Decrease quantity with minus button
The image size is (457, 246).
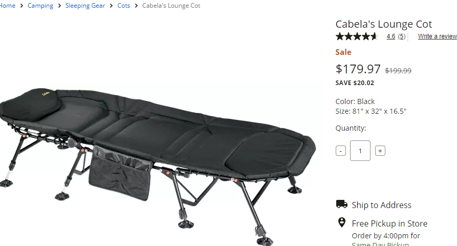pos(341,151)
